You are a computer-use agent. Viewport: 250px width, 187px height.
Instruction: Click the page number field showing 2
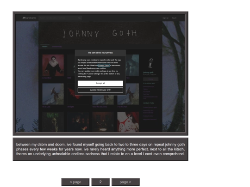click(x=100, y=182)
